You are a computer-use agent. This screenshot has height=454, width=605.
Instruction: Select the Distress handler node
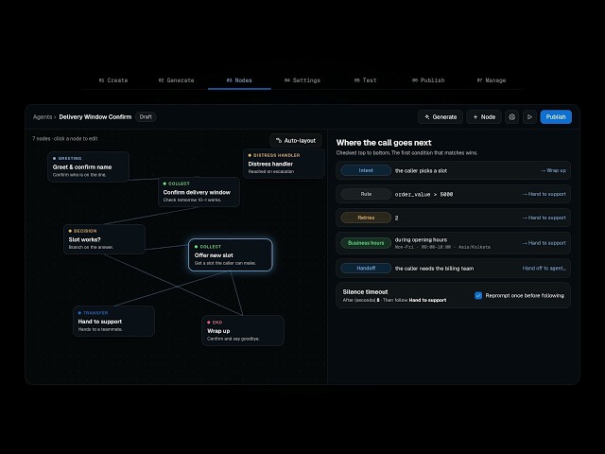[284, 164]
